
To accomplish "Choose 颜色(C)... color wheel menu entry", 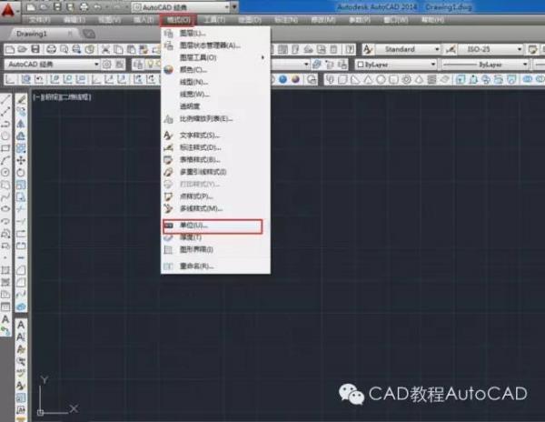I will tap(215, 70).
